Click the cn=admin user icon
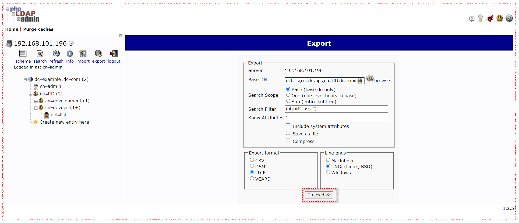Image resolution: width=519 pixels, height=223 pixels. [36, 87]
